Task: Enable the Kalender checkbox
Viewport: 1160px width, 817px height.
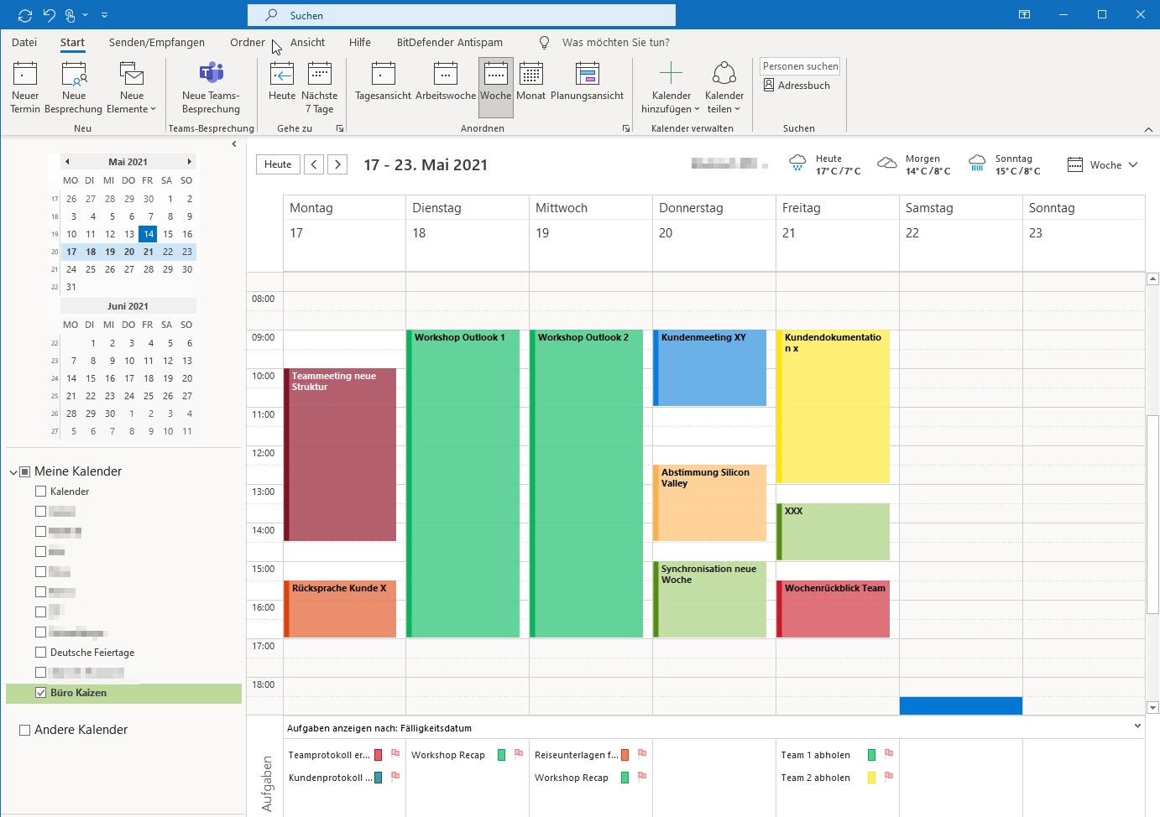Action: tap(40, 492)
